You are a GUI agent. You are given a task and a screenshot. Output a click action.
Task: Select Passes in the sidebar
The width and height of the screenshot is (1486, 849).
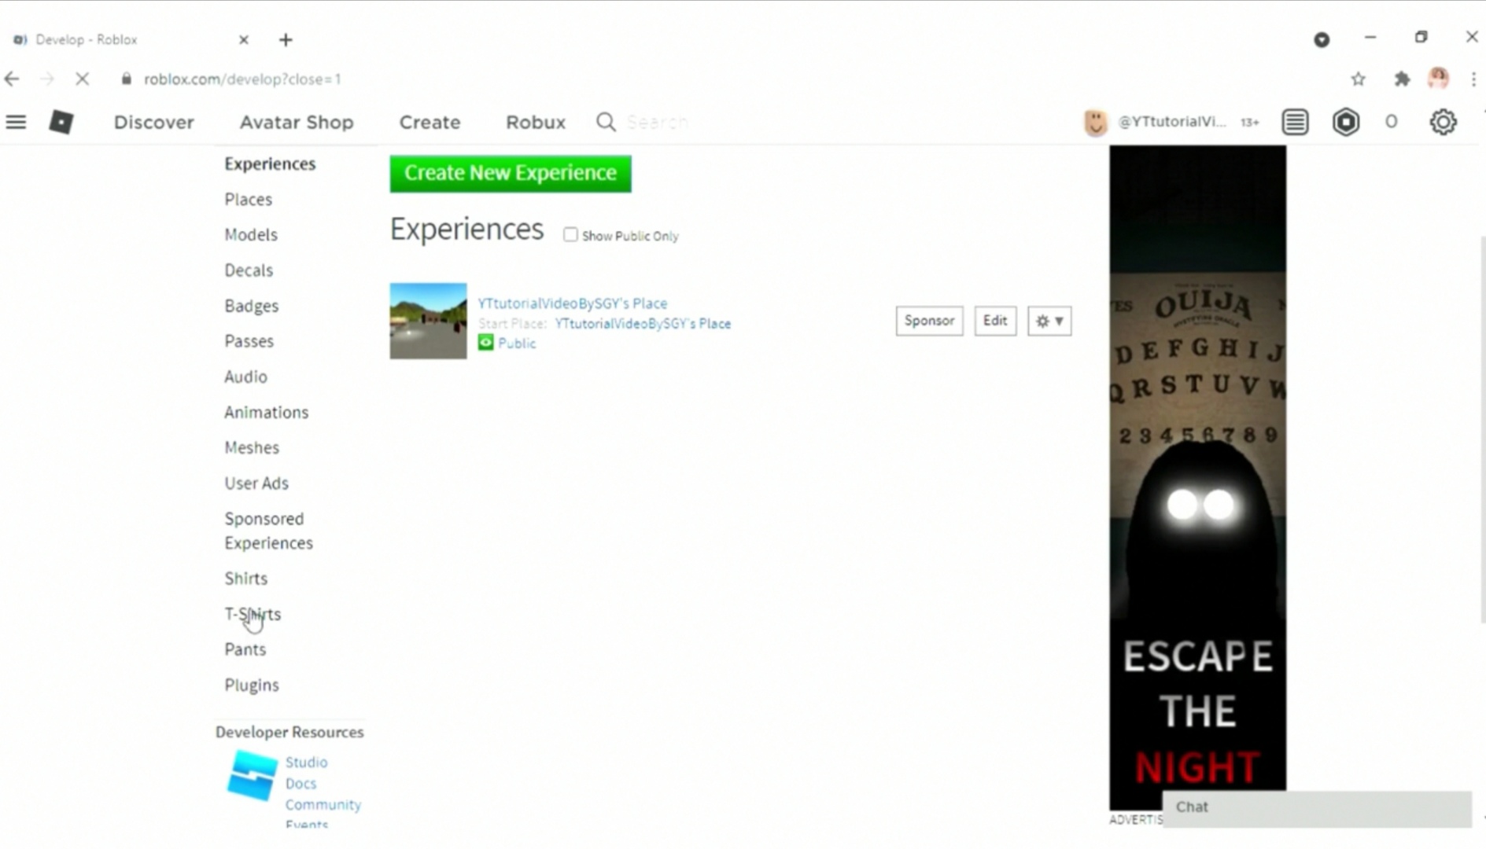click(249, 341)
